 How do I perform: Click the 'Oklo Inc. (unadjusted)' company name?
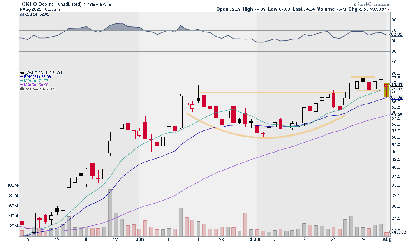coord(60,5)
